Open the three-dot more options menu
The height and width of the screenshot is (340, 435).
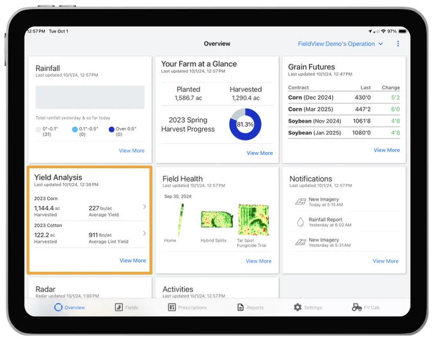(x=398, y=44)
